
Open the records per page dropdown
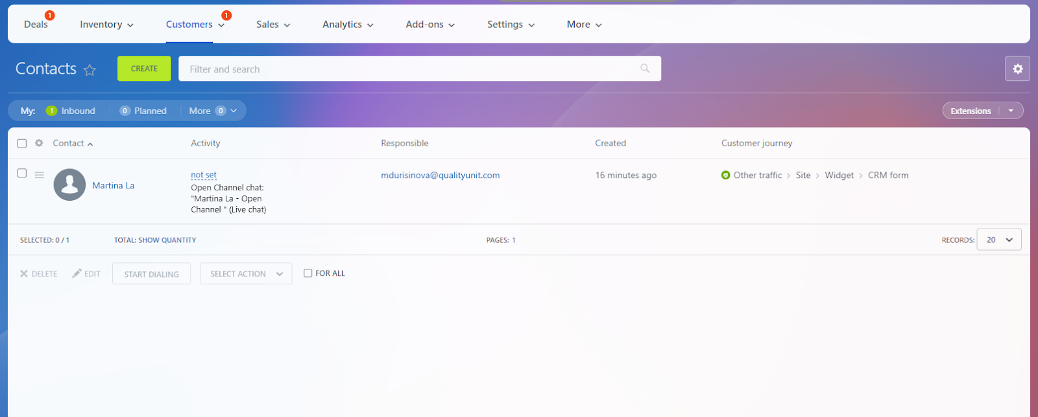(998, 240)
